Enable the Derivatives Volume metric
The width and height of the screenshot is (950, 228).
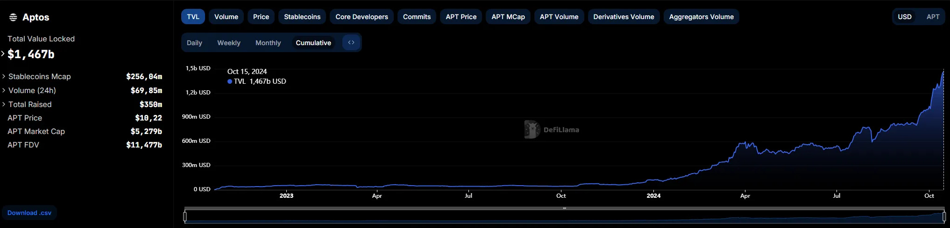click(x=624, y=17)
